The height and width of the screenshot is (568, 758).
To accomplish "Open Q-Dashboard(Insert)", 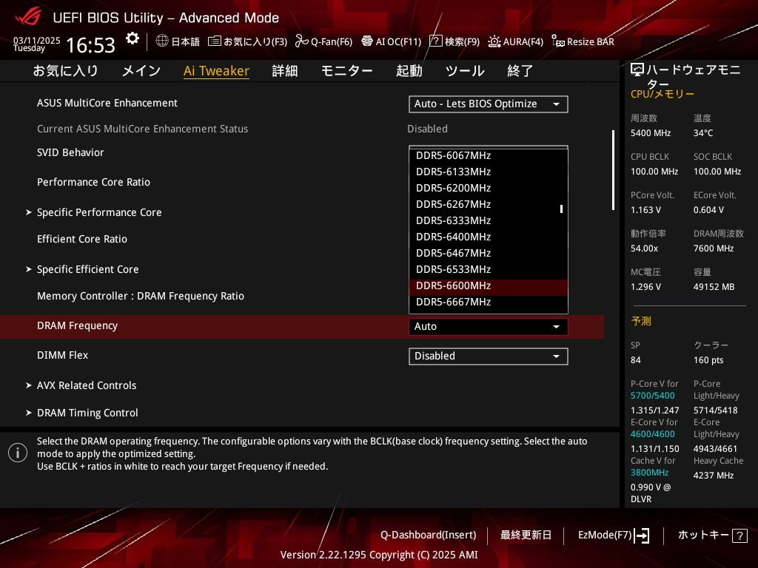I will click(x=428, y=535).
